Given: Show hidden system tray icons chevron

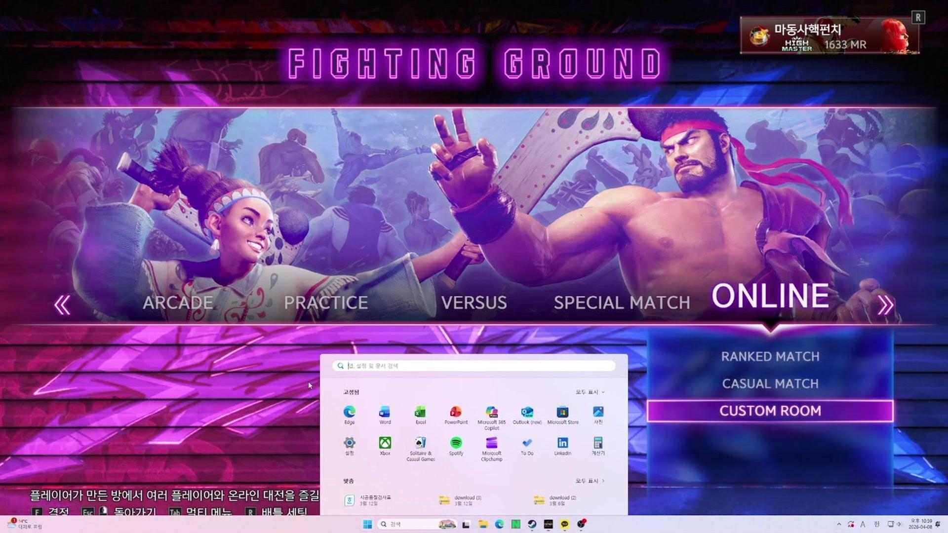Looking at the screenshot, I should (839, 524).
